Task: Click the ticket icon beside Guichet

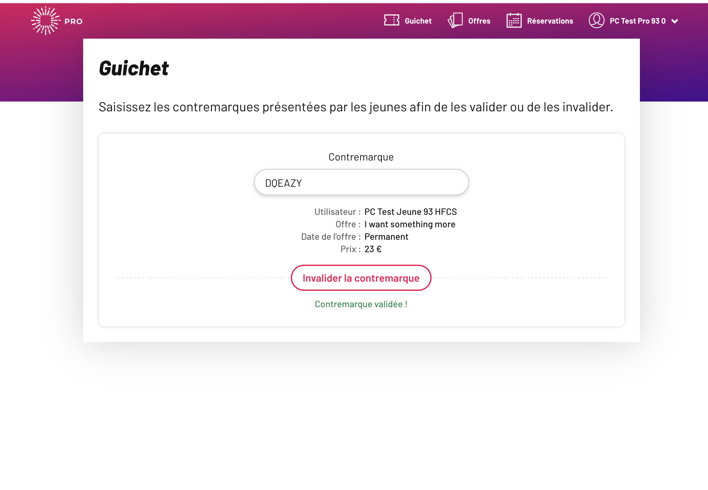Action: (392, 20)
